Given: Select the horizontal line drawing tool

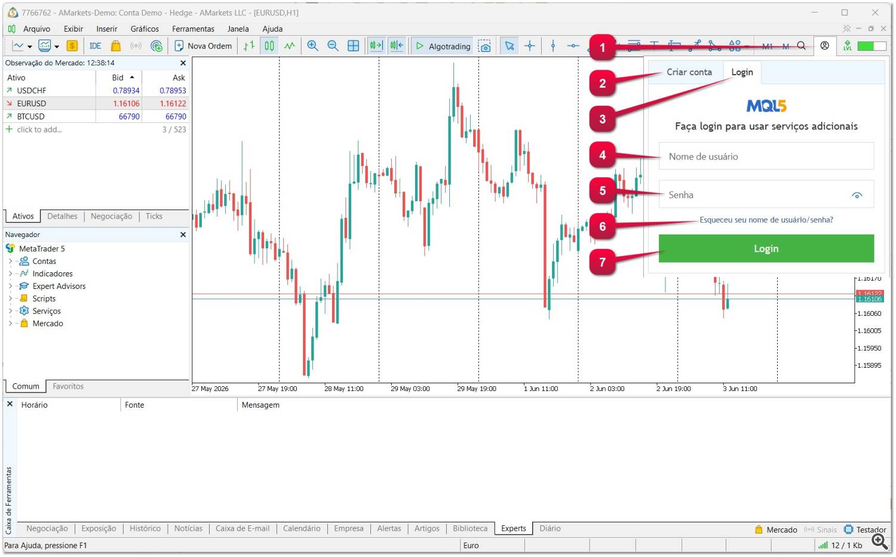Looking at the screenshot, I should (x=573, y=46).
